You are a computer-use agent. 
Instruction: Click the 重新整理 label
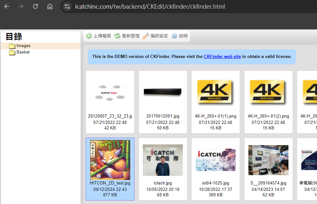pos(131,36)
